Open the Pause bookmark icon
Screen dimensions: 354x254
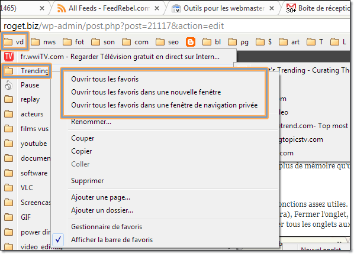pyautogui.click(x=8, y=85)
